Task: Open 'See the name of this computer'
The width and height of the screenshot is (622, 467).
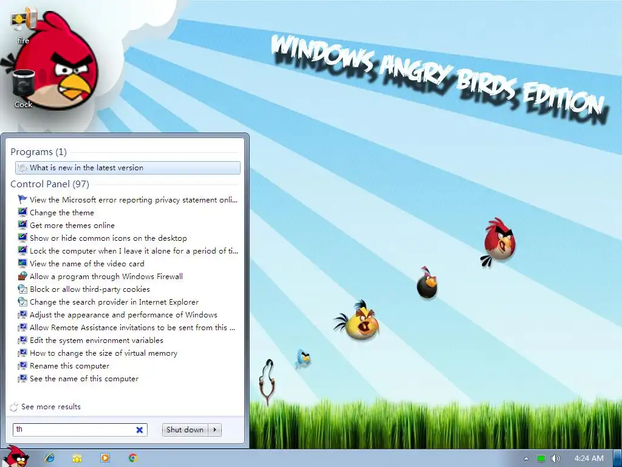Action: click(x=128, y=379)
